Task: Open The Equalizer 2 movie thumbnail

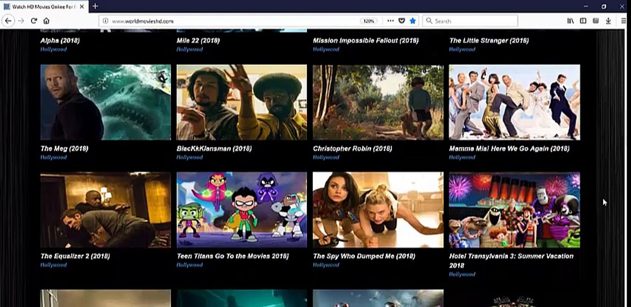Action: (105, 210)
